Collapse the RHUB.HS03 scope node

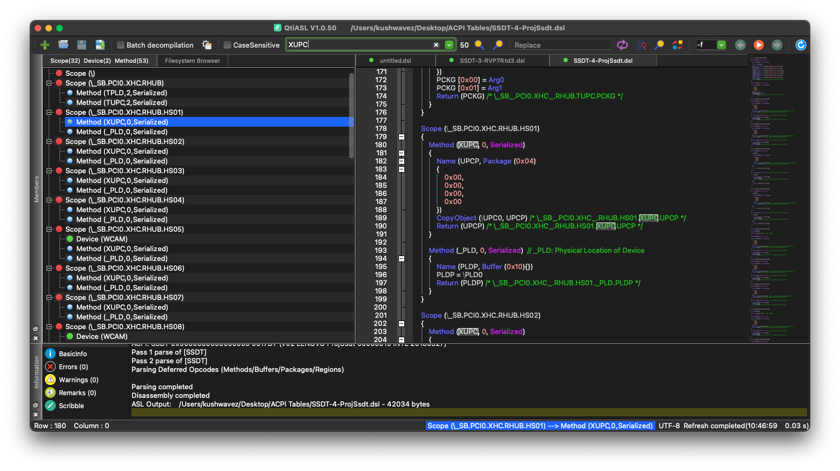point(49,171)
